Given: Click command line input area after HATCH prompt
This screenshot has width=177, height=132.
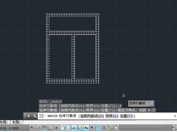Looking at the screenshot, I should (x=155, y=116).
